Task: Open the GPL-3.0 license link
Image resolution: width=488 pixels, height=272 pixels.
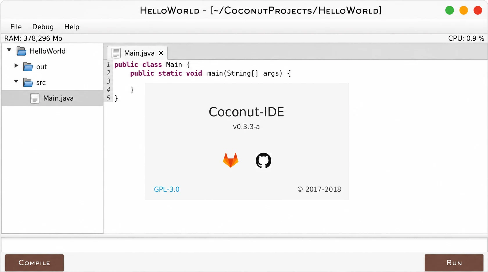Action: click(167, 189)
